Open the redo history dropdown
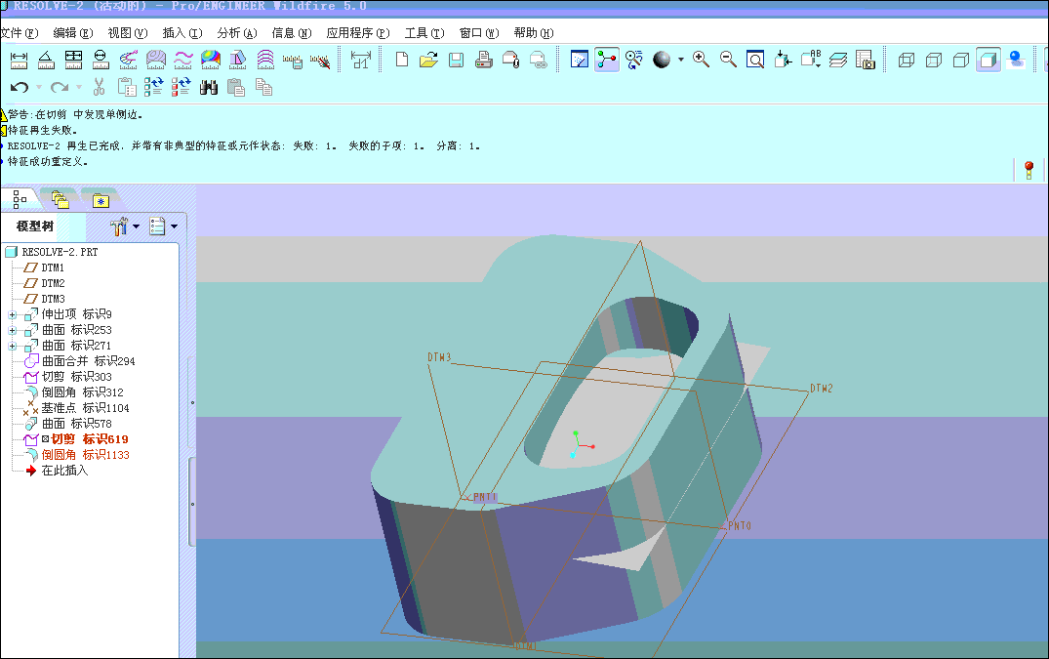The height and width of the screenshot is (659, 1049). (x=79, y=87)
